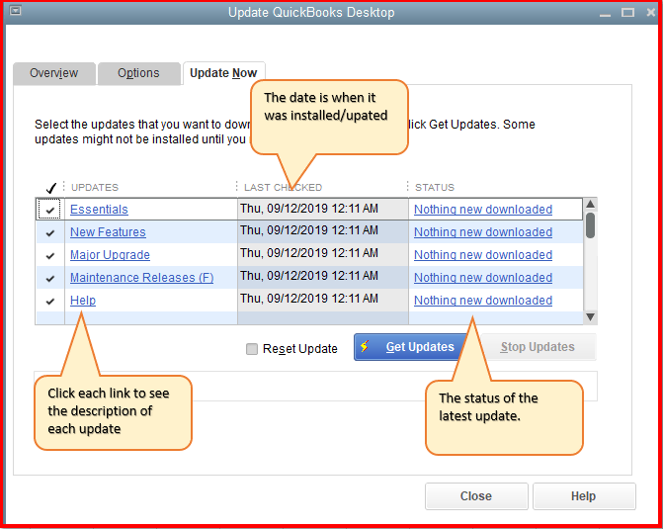Image resolution: width=663 pixels, height=529 pixels.
Task: Close the Update QuickBooks Desktop window
Action: [x=651, y=12]
